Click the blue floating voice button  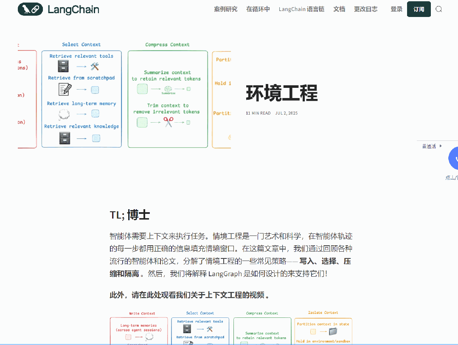(x=453, y=158)
